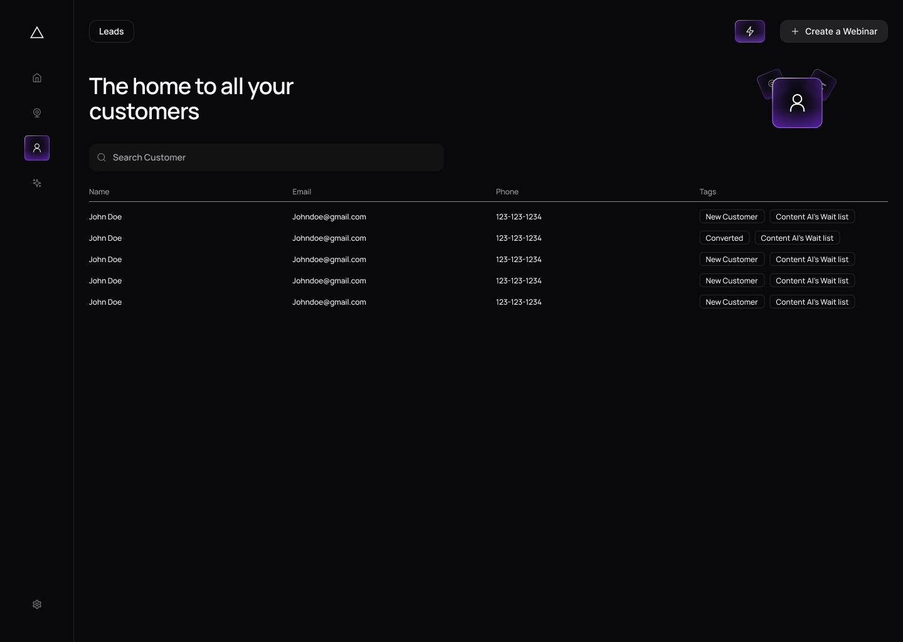903x642 pixels.
Task: Click the triangle logo in sidebar
Action: point(37,33)
